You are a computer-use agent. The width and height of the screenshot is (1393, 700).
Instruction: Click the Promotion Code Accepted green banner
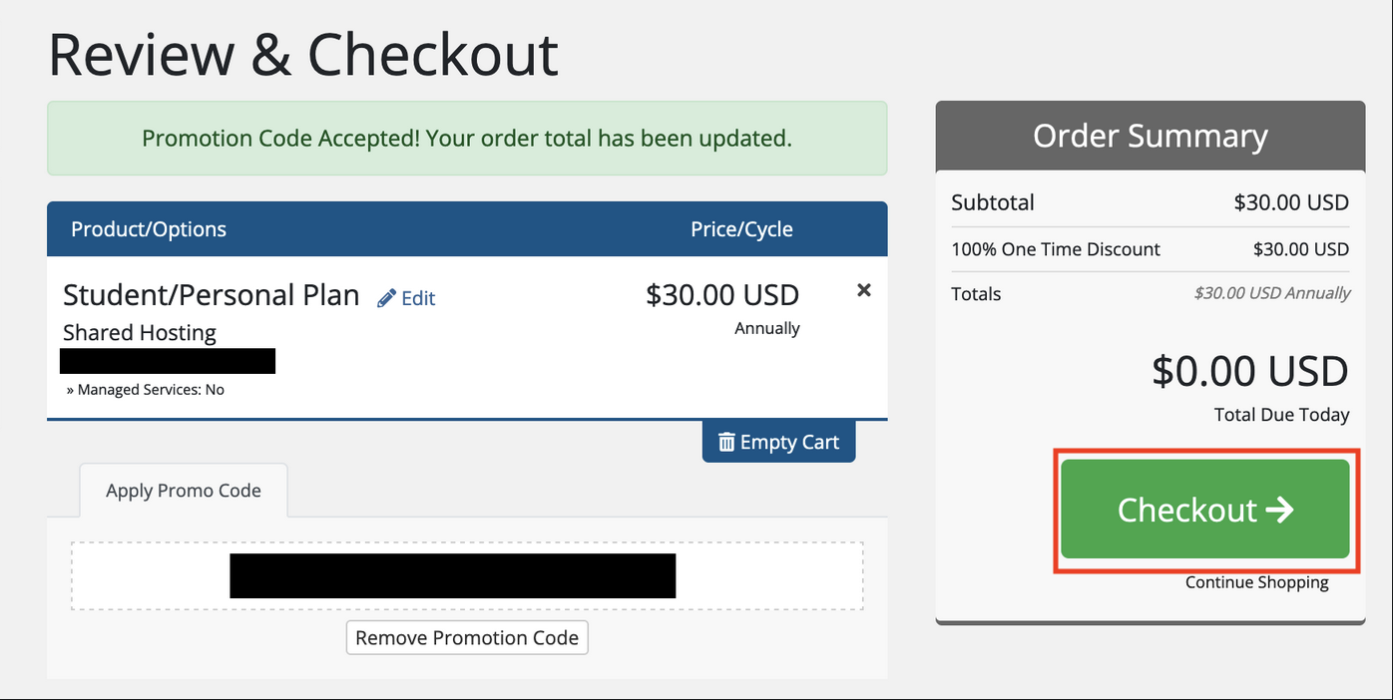[467, 139]
